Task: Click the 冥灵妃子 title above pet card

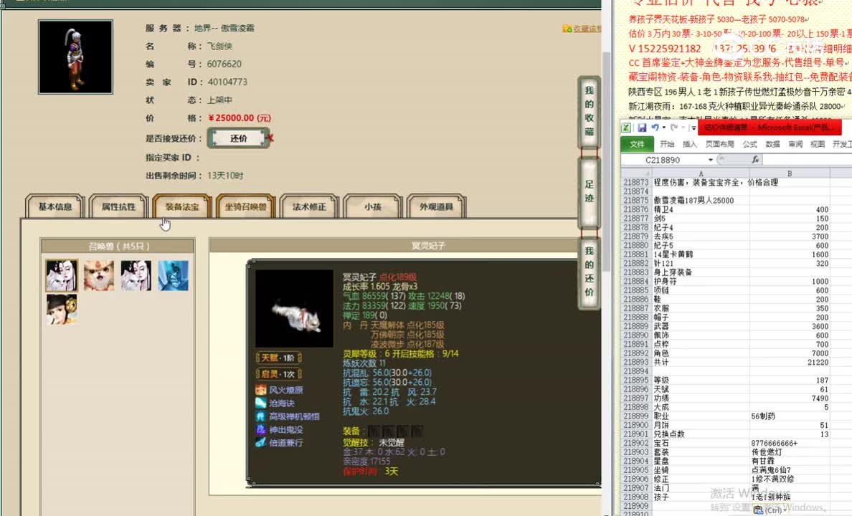Action: (428, 246)
